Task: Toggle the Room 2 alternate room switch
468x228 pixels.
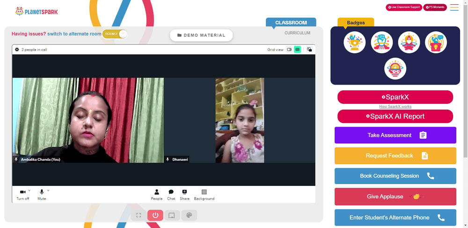Action: (115, 34)
